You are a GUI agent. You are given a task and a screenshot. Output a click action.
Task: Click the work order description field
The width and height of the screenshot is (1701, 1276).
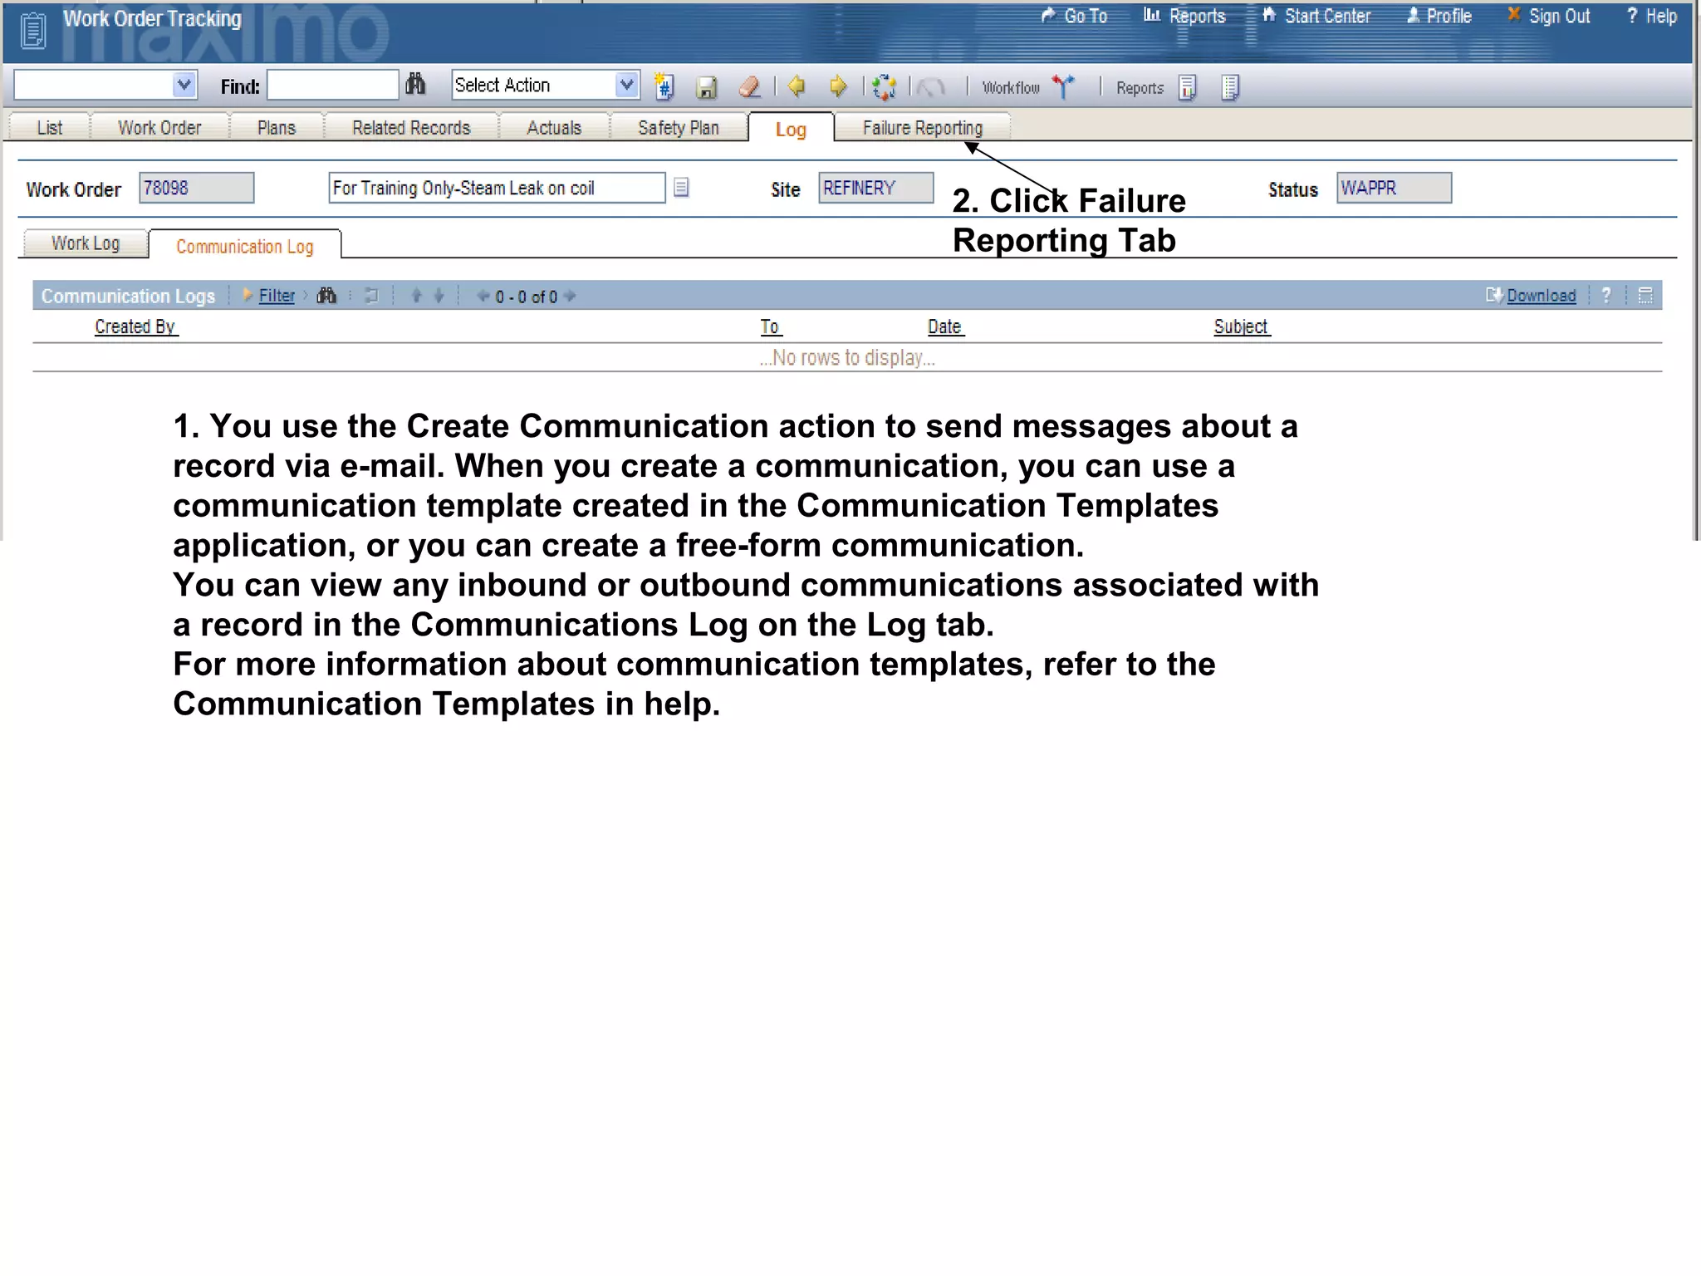coord(497,188)
